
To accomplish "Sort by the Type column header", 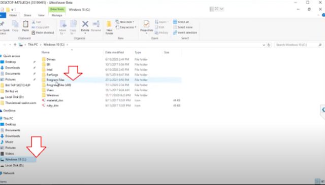I will point(138,53).
